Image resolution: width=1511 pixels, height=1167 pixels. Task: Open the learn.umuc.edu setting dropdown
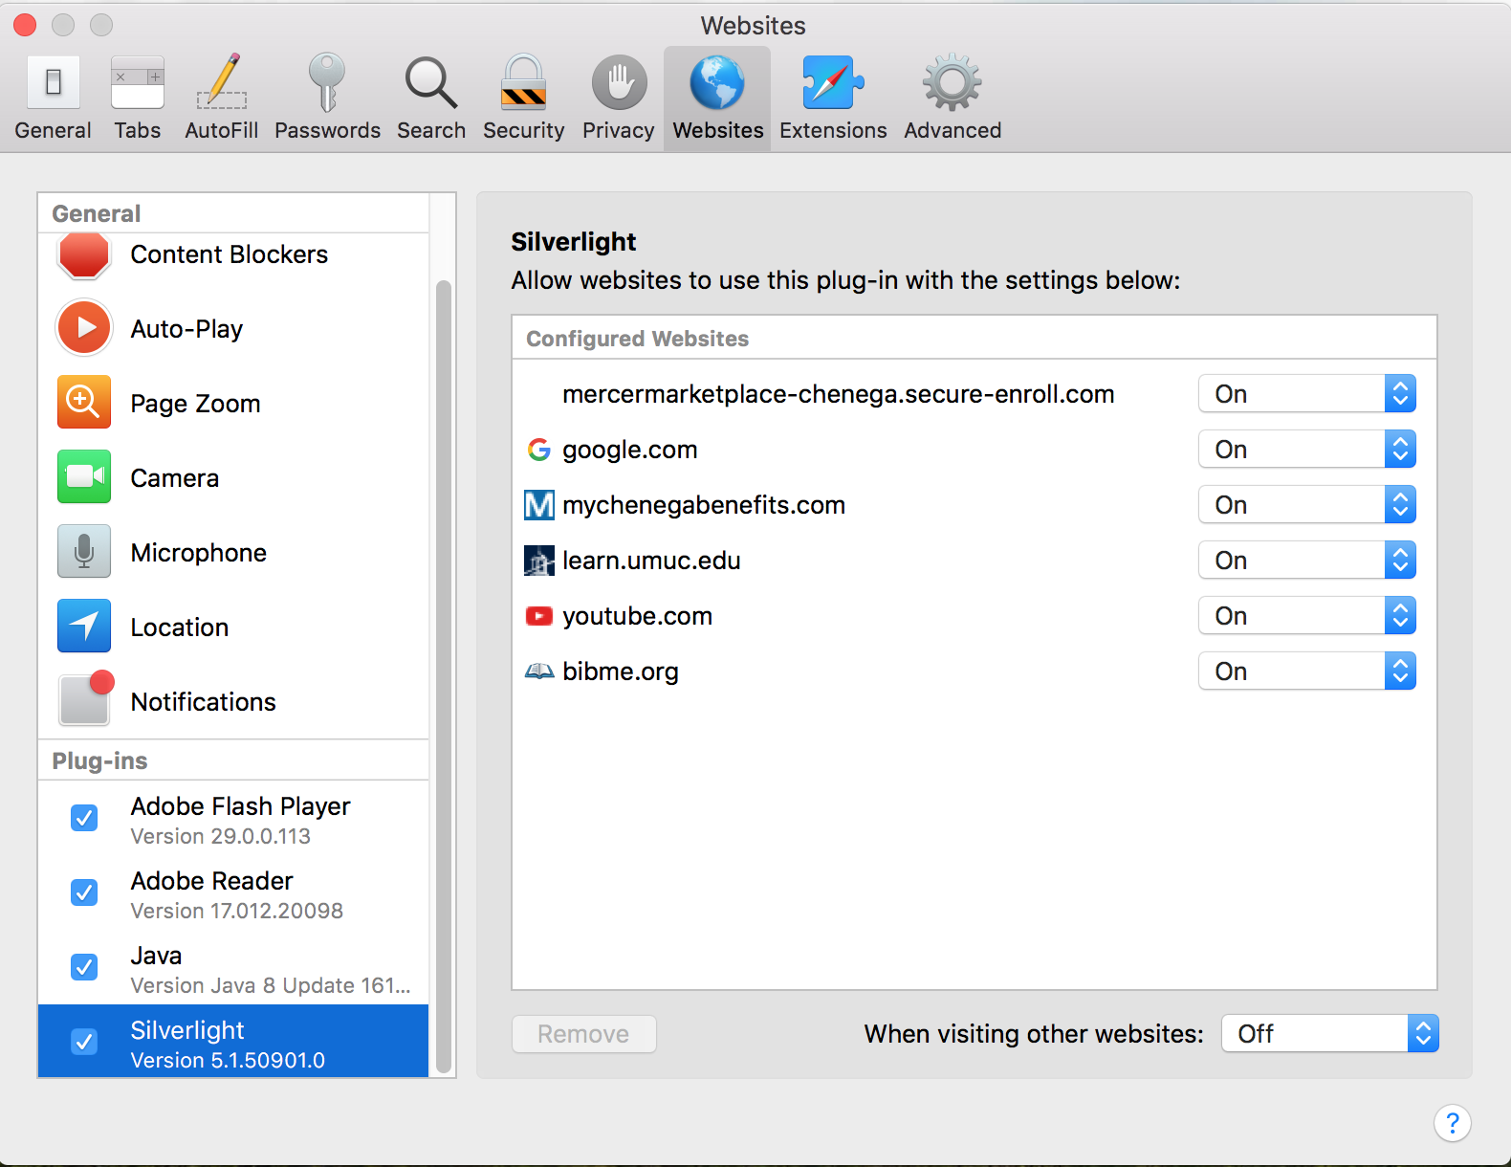[1307, 561]
